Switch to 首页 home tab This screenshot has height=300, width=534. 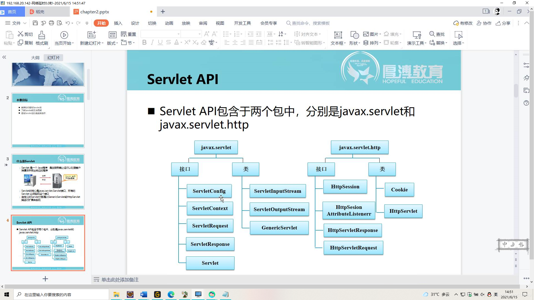12,12
